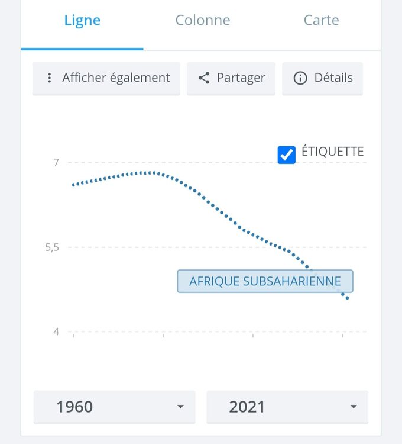Uncheck the ÉTIQUETTE checkbox
Image resolution: width=402 pixels, height=444 pixels.
[x=287, y=155]
